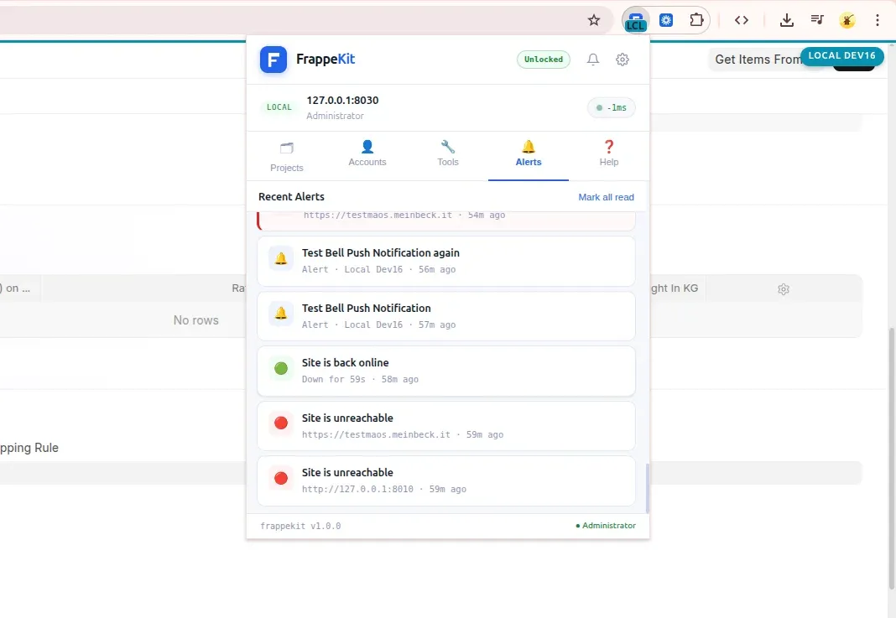Open table settings gear icon on page

tap(784, 289)
